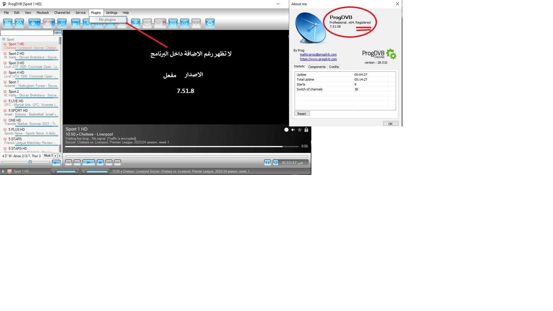Click the magnifier search toolbar icon
This screenshot has height=311, width=553.
[x=62, y=23]
